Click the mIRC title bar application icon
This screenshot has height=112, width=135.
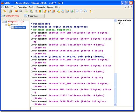2,3
